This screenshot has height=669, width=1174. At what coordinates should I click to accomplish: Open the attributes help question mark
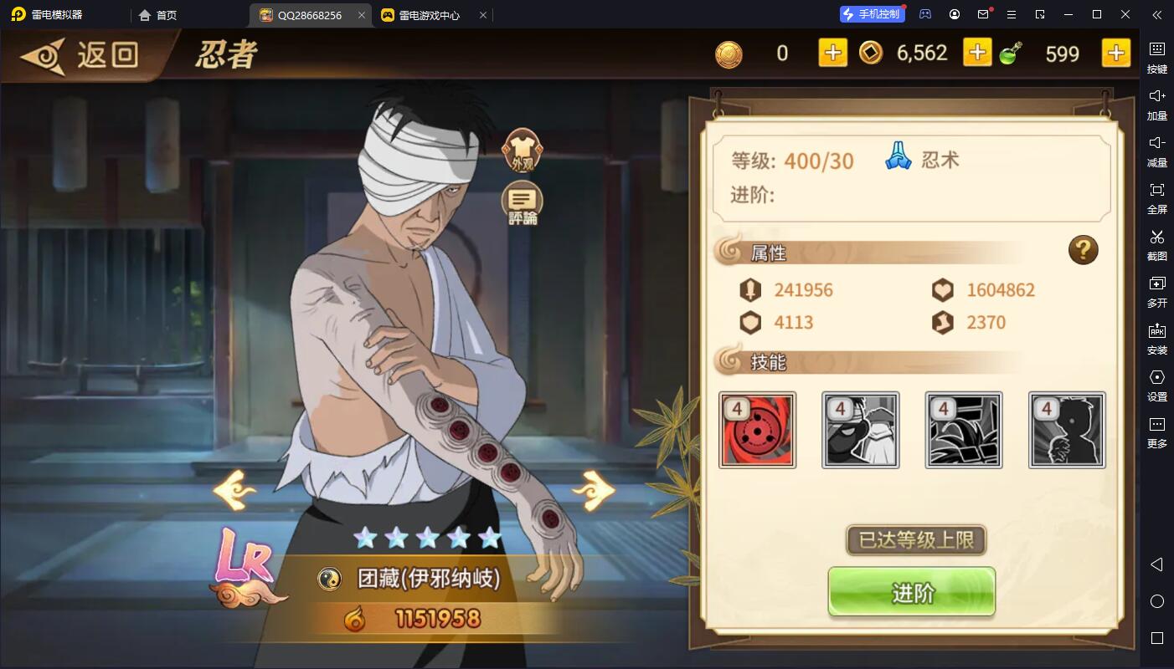click(x=1083, y=250)
